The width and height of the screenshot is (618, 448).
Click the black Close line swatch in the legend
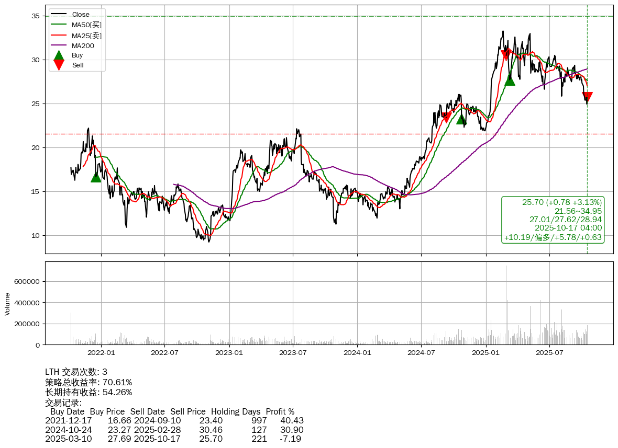coord(59,15)
